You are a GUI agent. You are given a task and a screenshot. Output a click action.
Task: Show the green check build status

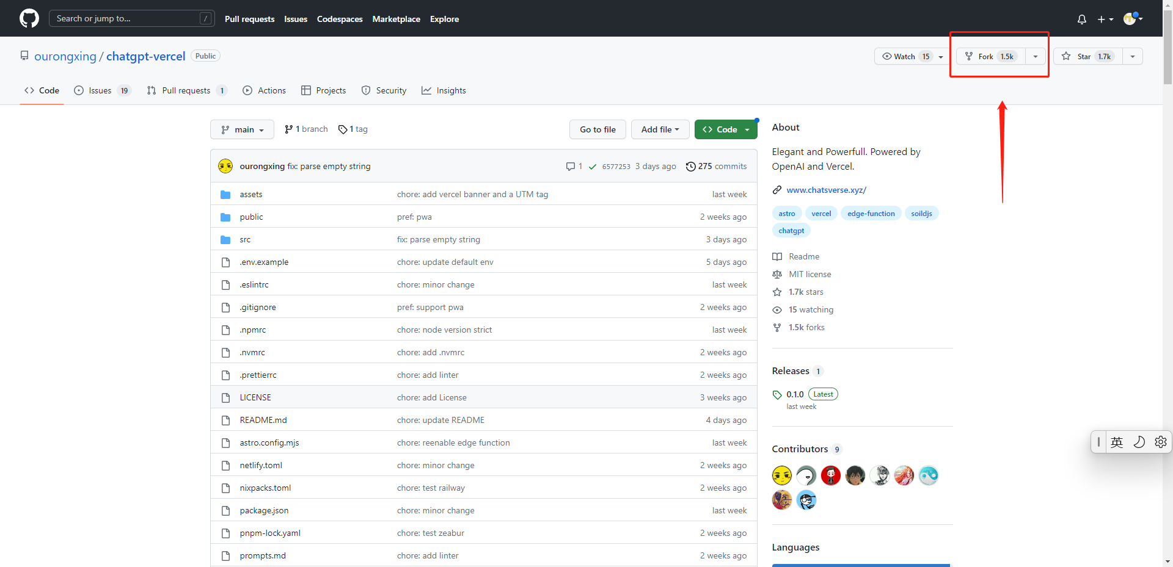pos(592,167)
